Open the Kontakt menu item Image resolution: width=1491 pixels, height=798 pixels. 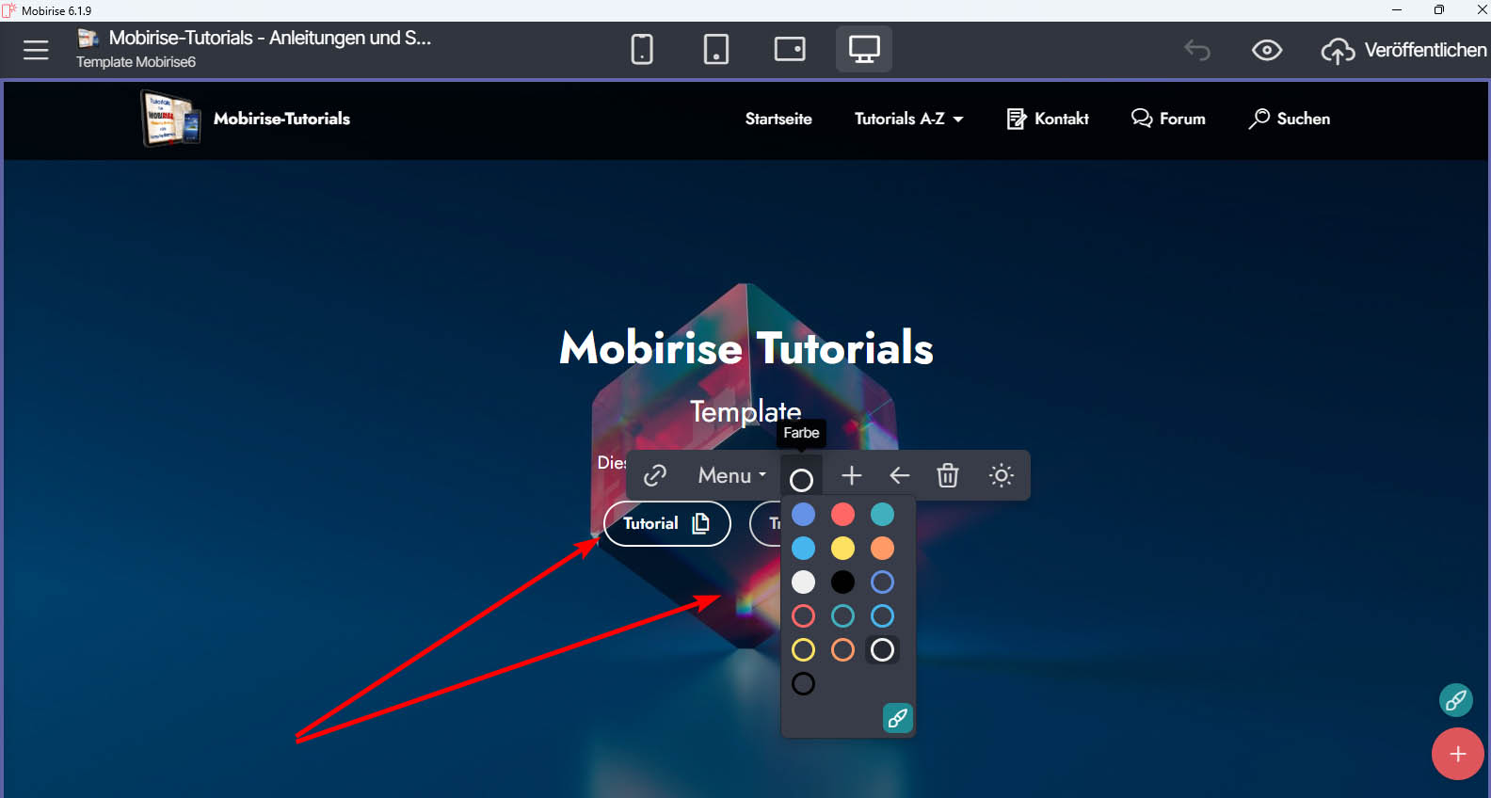tap(1048, 119)
